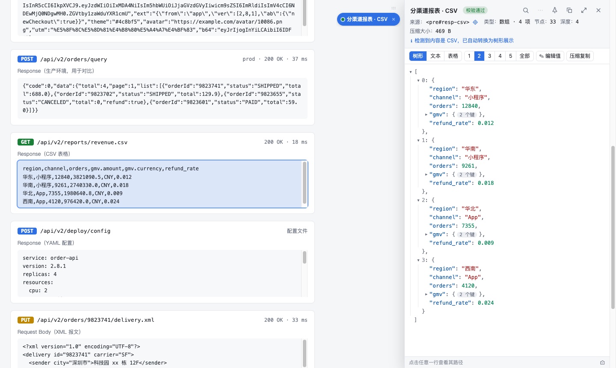Pin the 分渠道报表 · CSV panel

pos(555,10)
